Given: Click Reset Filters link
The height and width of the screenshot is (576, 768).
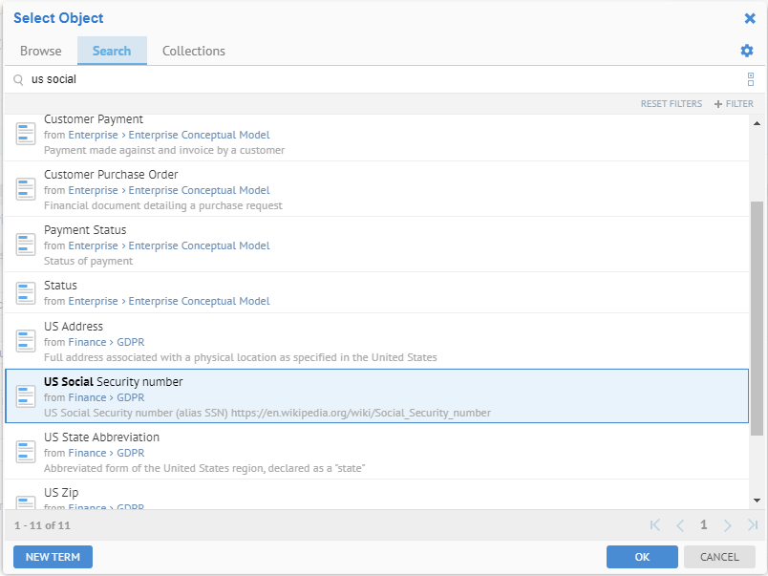Looking at the screenshot, I should (x=671, y=104).
